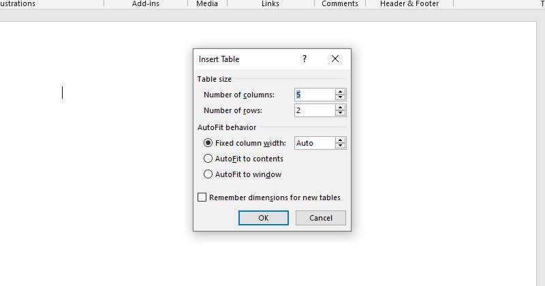This screenshot has height=286, width=545.
Task: Click the Number of columns field
Action: [x=315, y=95]
